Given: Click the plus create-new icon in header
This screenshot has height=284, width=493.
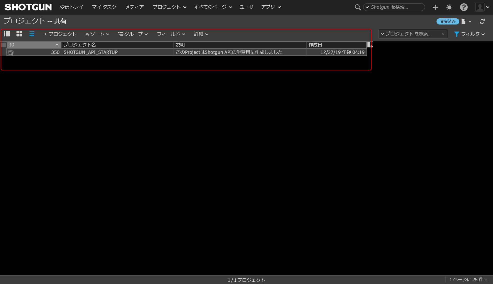Looking at the screenshot, I should 435,7.
